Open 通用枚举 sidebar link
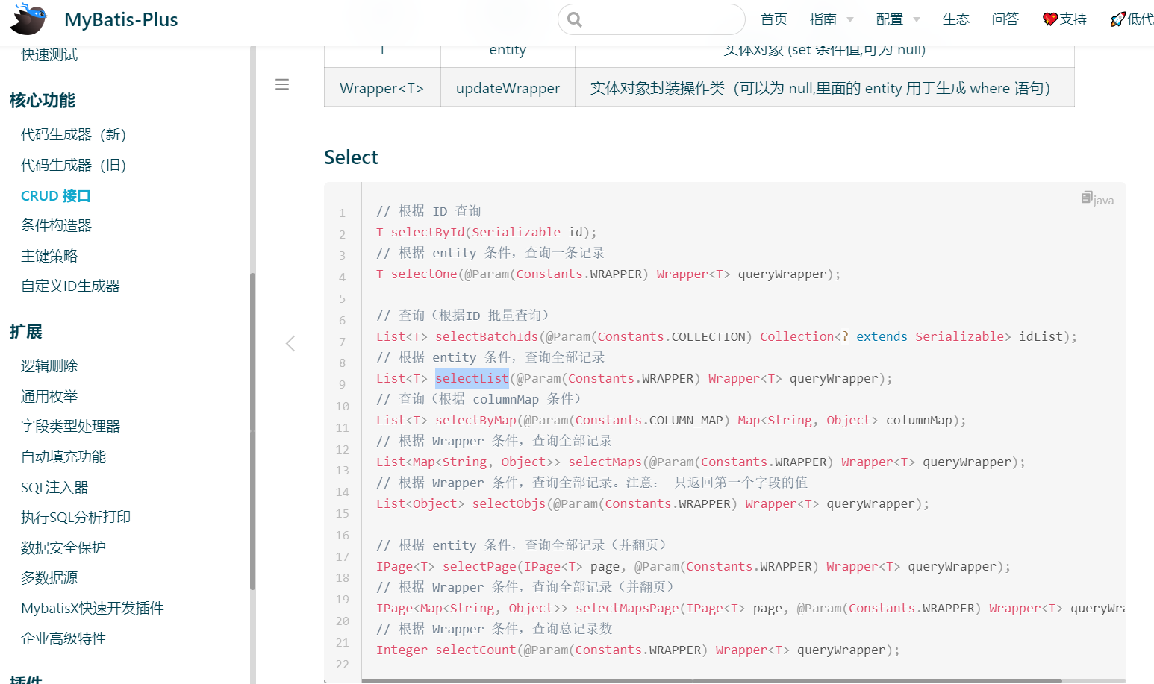The width and height of the screenshot is (1154, 684). pyautogui.click(x=49, y=396)
